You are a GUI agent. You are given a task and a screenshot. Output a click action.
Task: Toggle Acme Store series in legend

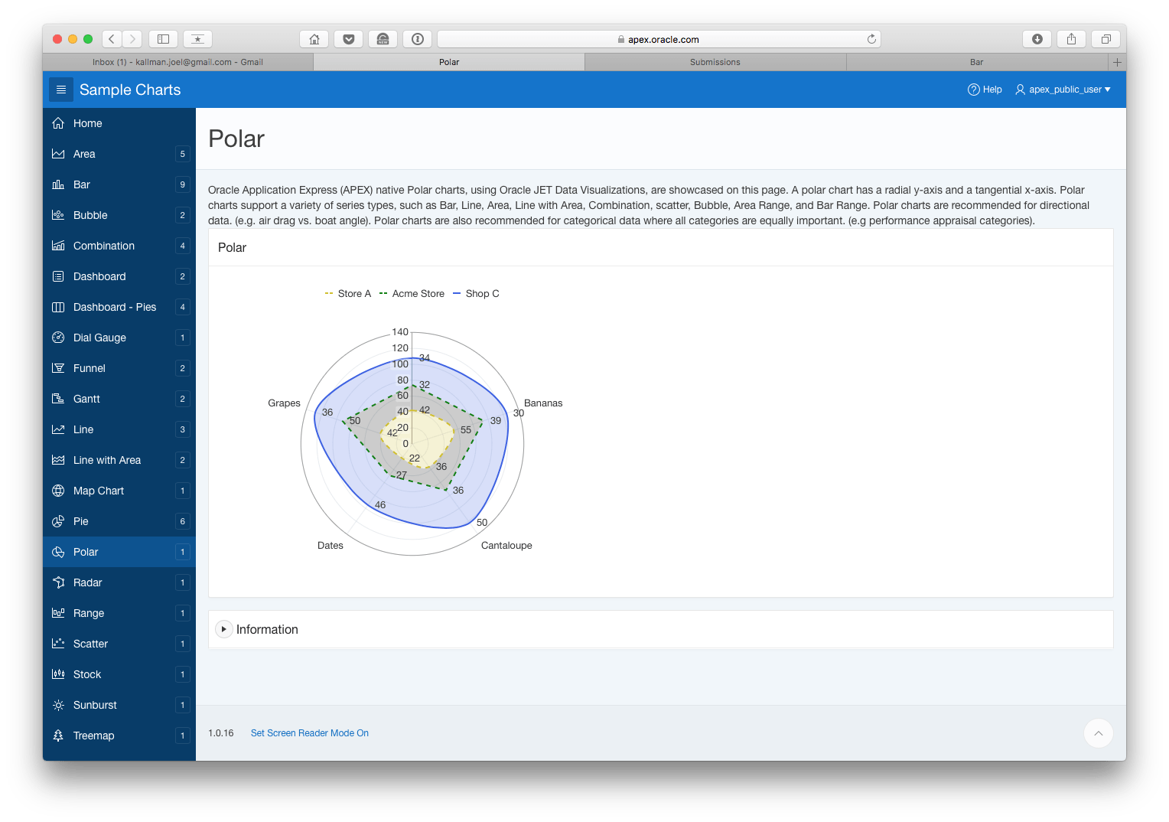(412, 294)
